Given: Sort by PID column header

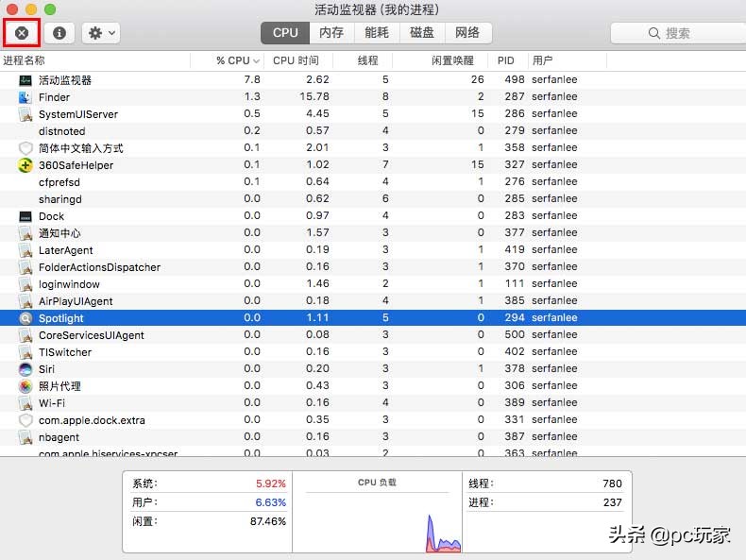Looking at the screenshot, I should (508, 60).
